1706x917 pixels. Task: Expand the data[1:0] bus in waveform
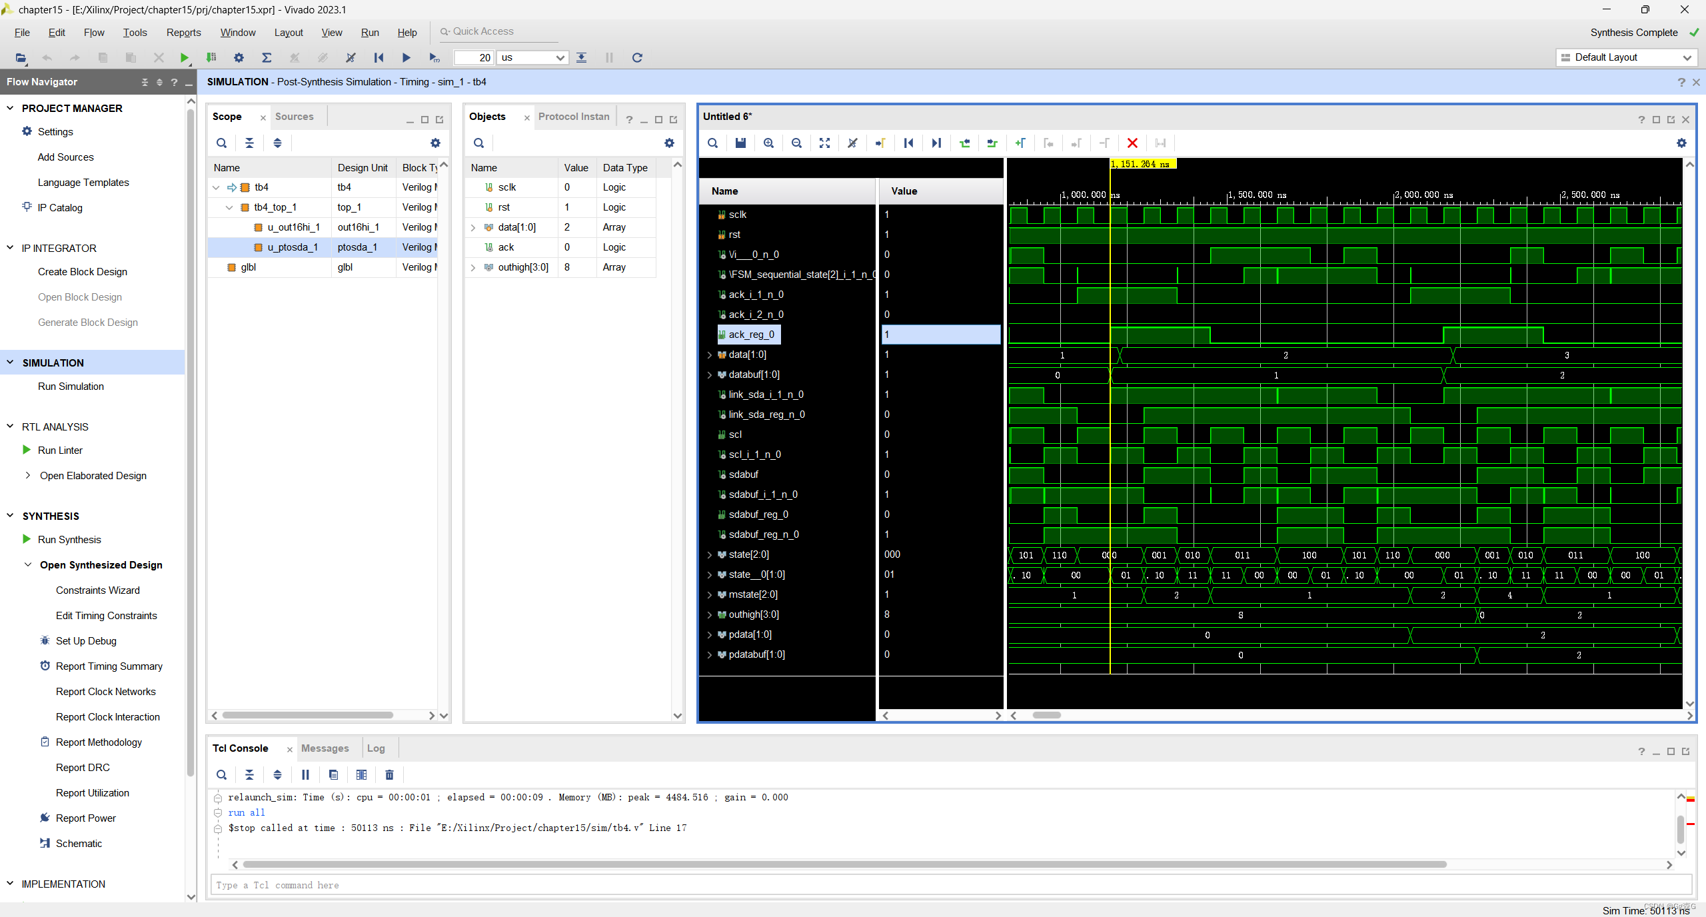click(710, 355)
